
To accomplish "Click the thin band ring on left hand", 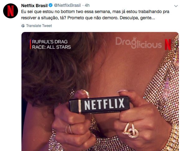I will pos(69,129).
